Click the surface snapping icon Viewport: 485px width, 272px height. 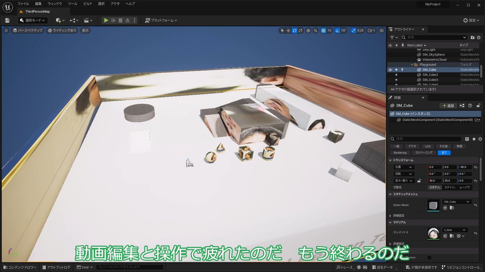(x=315, y=31)
